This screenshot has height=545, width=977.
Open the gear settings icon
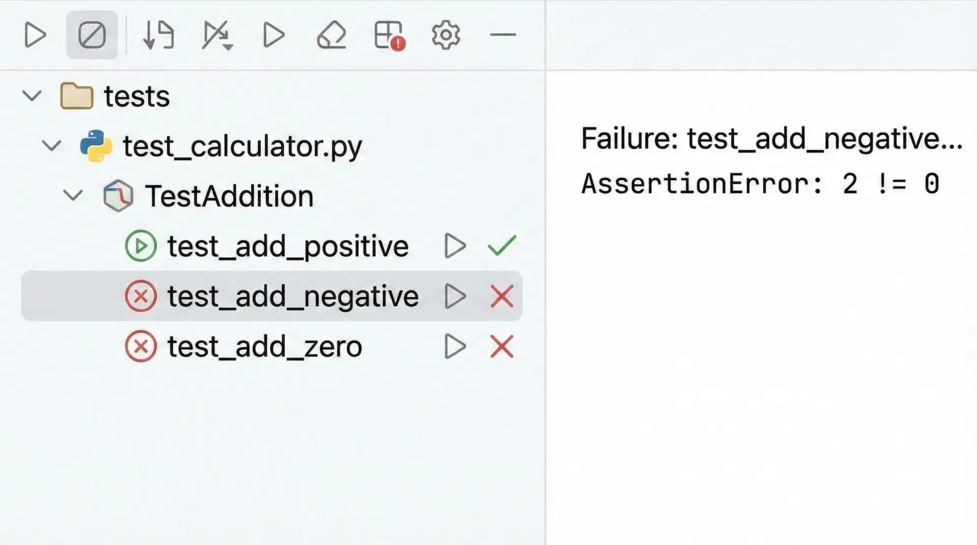[446, 35]
